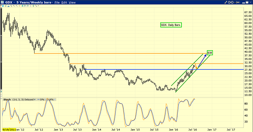Open the GDX symbol dropdown arrow
The image size is (253, 132).
(14, 3)
